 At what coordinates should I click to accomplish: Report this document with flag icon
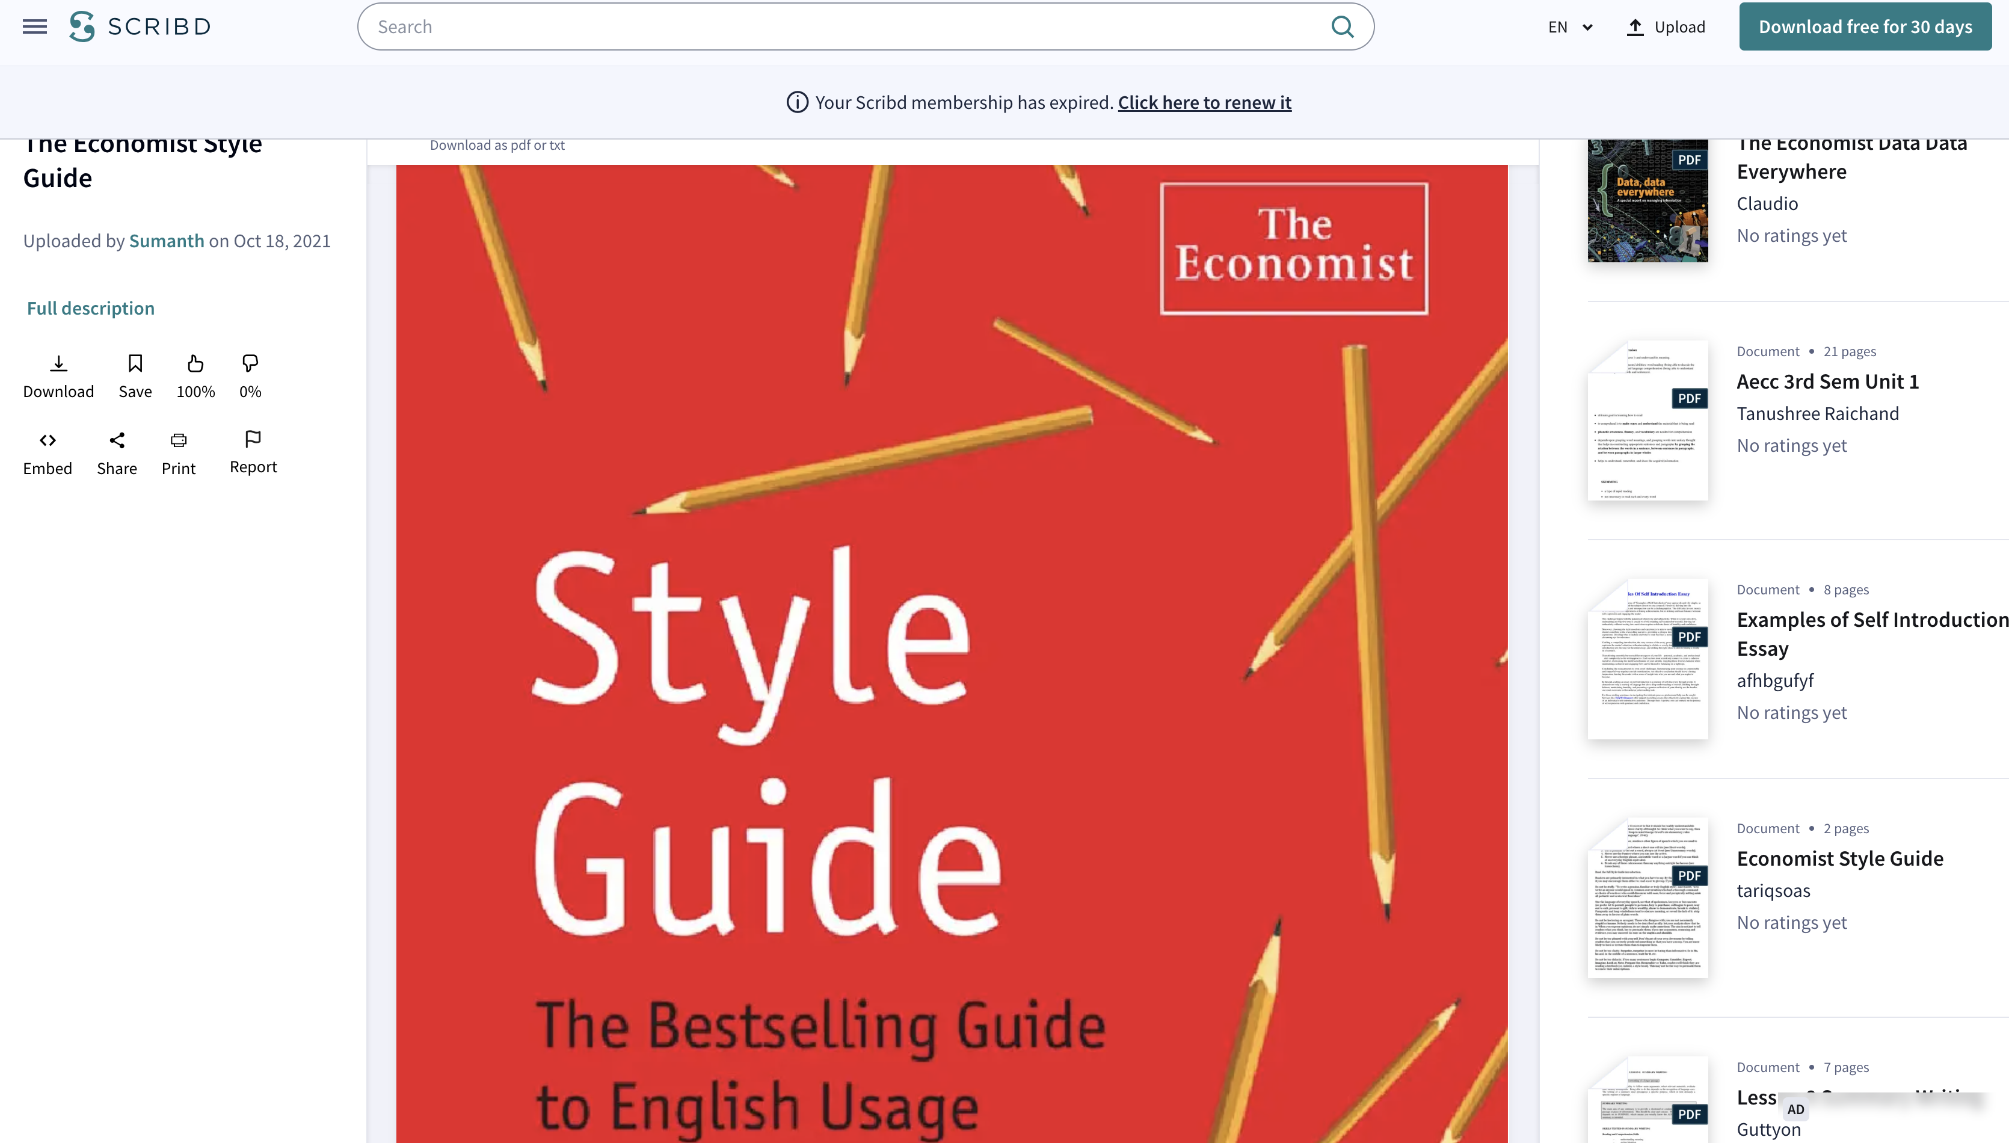point(253,439)
